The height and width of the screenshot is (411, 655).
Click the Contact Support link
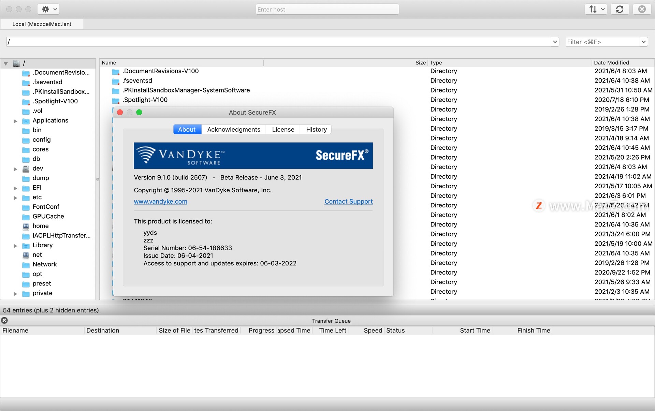coord(348,201)
